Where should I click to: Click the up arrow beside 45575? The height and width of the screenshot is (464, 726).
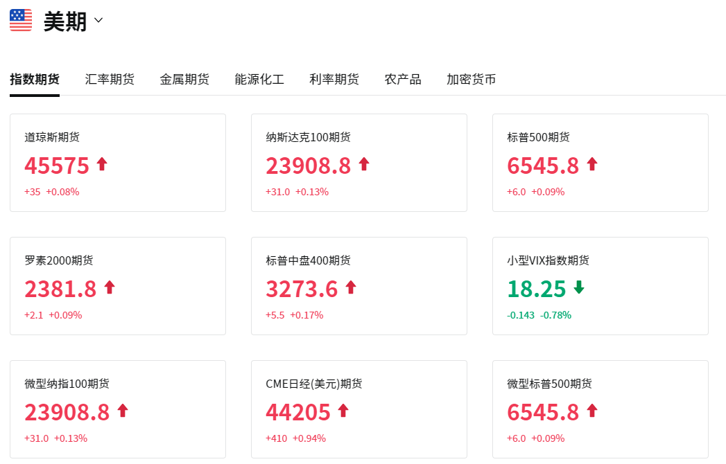point(102,163)
